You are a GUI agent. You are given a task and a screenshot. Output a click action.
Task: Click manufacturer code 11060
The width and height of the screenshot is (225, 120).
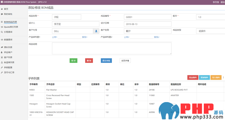pyautogui.click(x=152, y=95)
